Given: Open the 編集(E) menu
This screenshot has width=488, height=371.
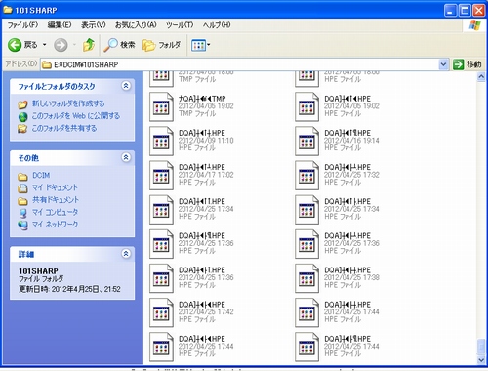Looking at the screenshot, I should (x=60, y=25).
